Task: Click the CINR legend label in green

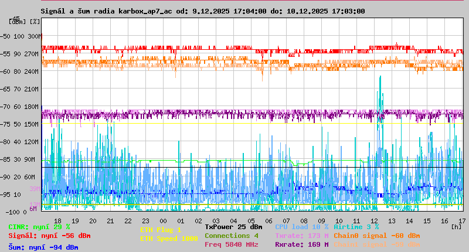Action: (x=39, y=227)
